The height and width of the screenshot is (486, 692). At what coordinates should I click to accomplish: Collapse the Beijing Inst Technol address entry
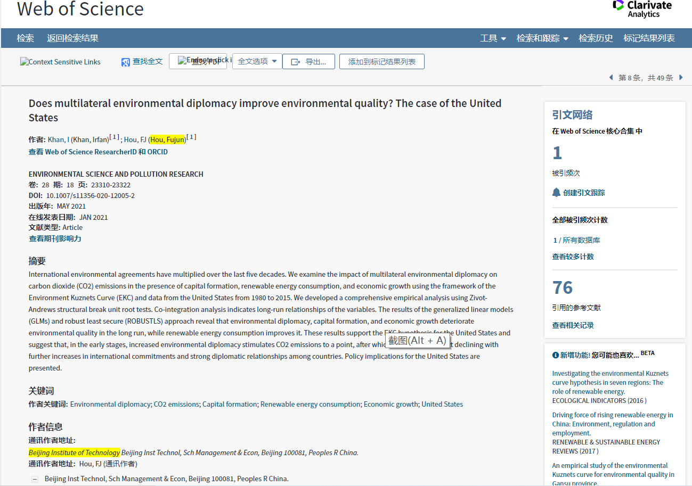tap(35, 479)
